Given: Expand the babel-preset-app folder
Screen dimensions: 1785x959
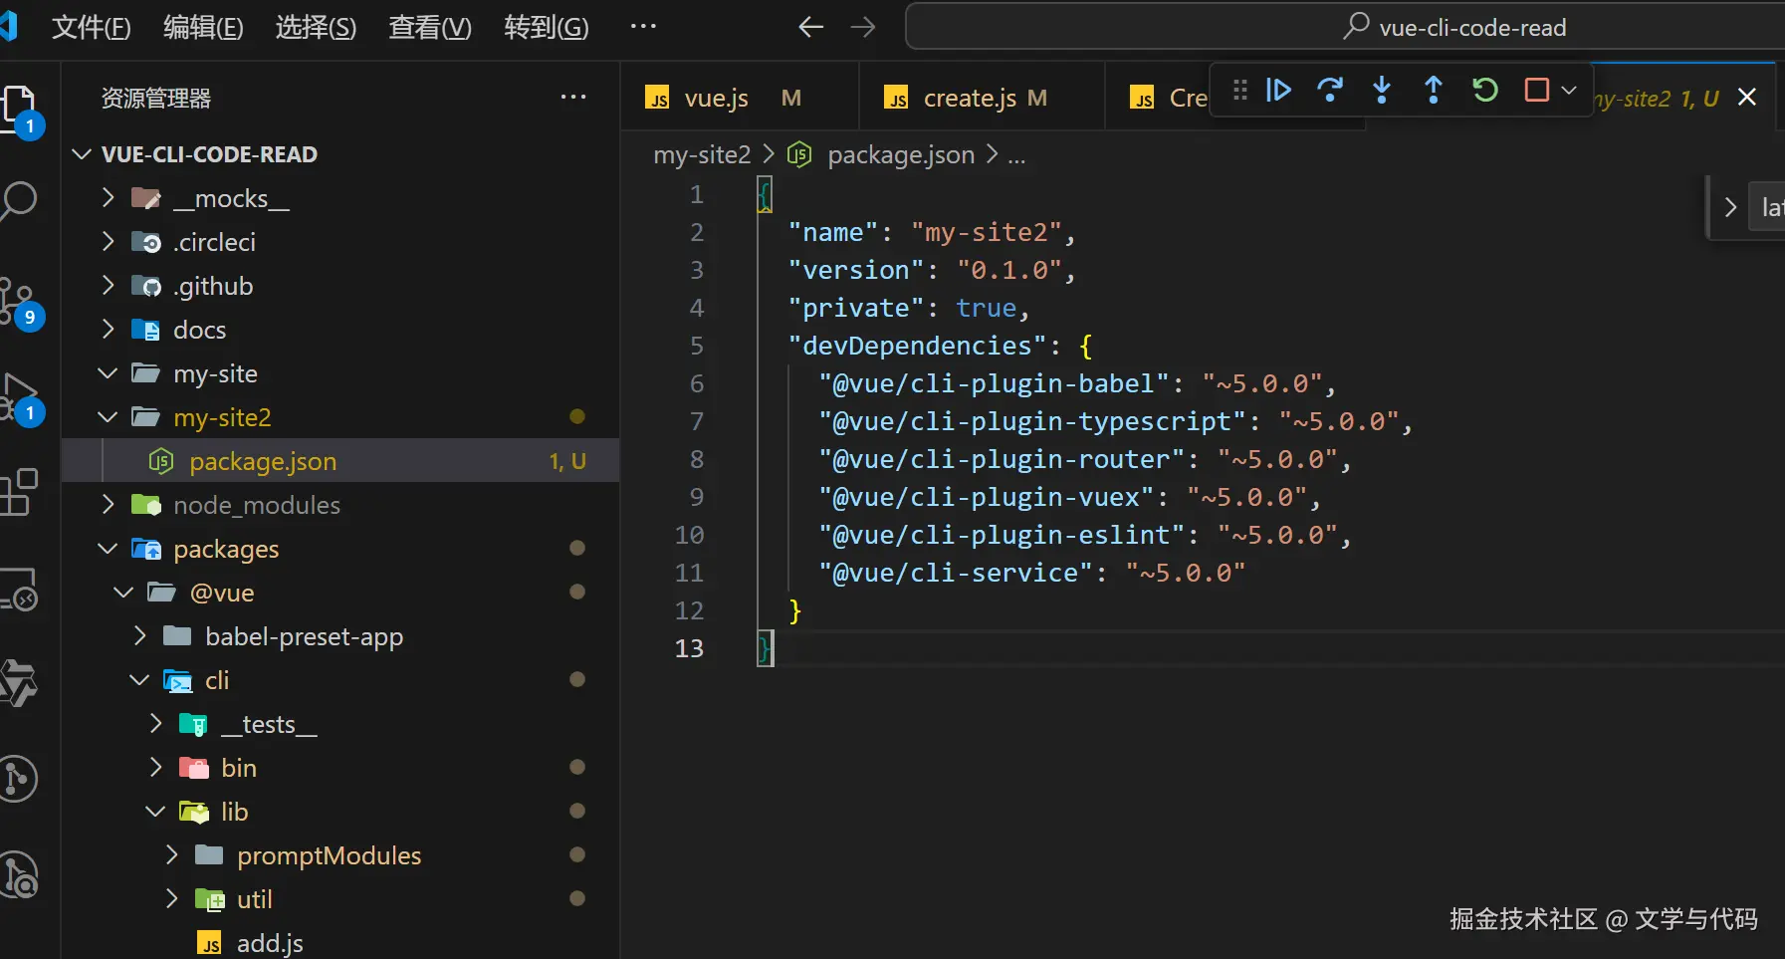Looking at the screenshot, I should [303, 637].
